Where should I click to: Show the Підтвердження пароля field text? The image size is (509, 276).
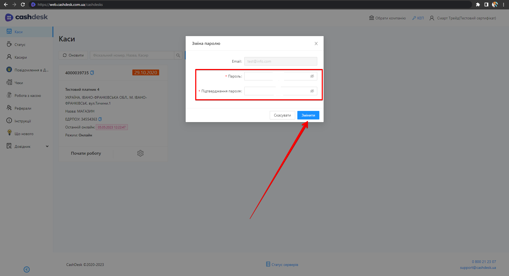click(312, 91)
